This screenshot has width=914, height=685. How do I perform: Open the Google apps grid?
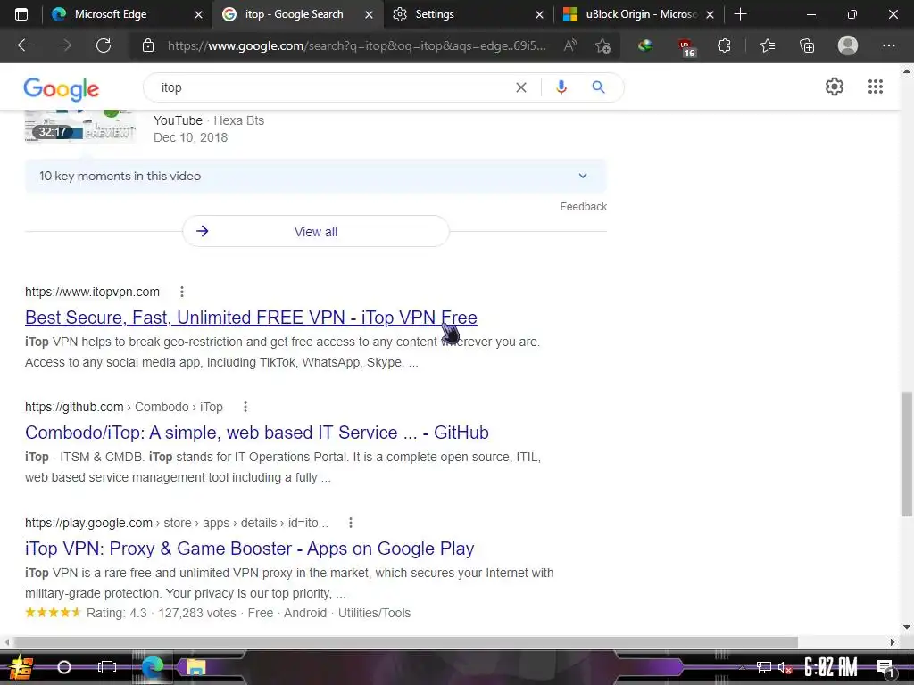click(x=875, y=87)
